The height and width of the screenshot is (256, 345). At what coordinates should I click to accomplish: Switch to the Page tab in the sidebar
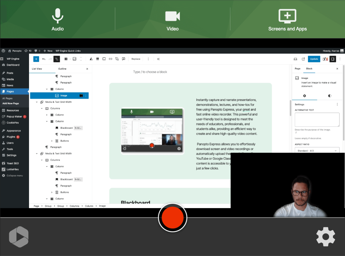pos(298,69)
